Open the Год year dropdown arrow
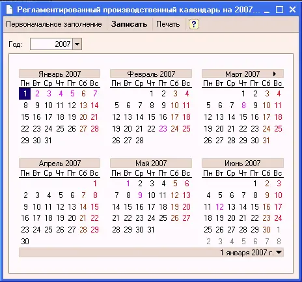This screenshot has width=302, height=282. (77, 44)
